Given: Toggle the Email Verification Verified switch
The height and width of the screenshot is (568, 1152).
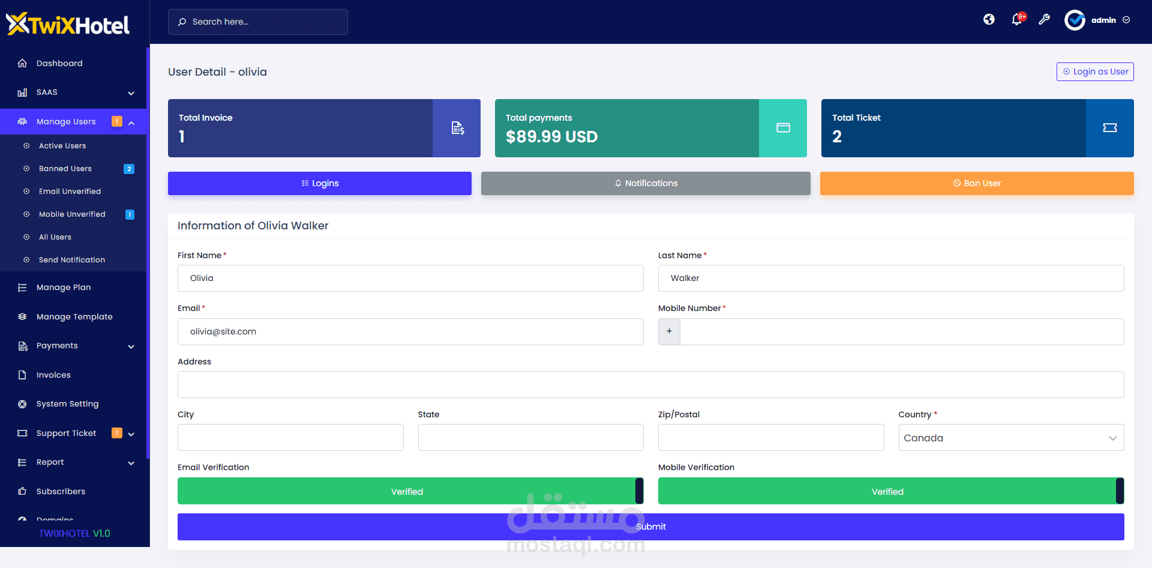Looking at the screenshot, I should tap(410, 491).
